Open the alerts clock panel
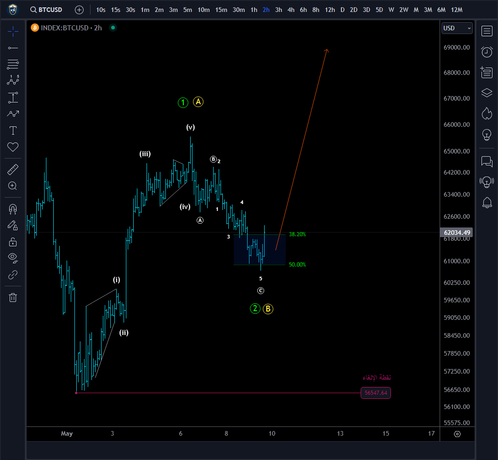This screenshot has width=498, height=460. tap(487, 52)
